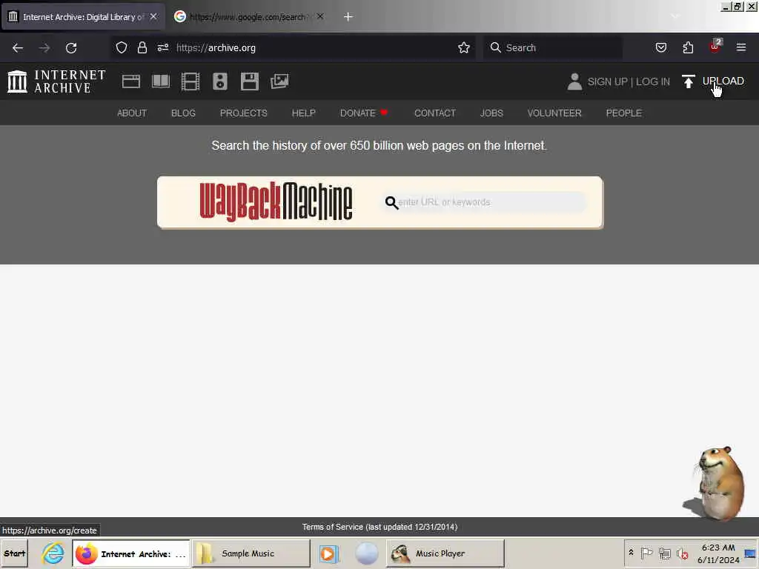759x569 pixels.
Task: Save page to Pocket
Action: pos(660,47)
